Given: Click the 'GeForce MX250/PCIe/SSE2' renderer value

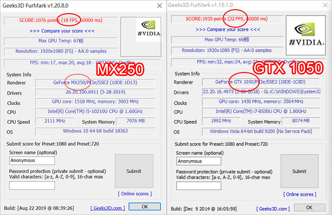Looking at the screenshot, I should pyautogui.click(x=95, y=83).
